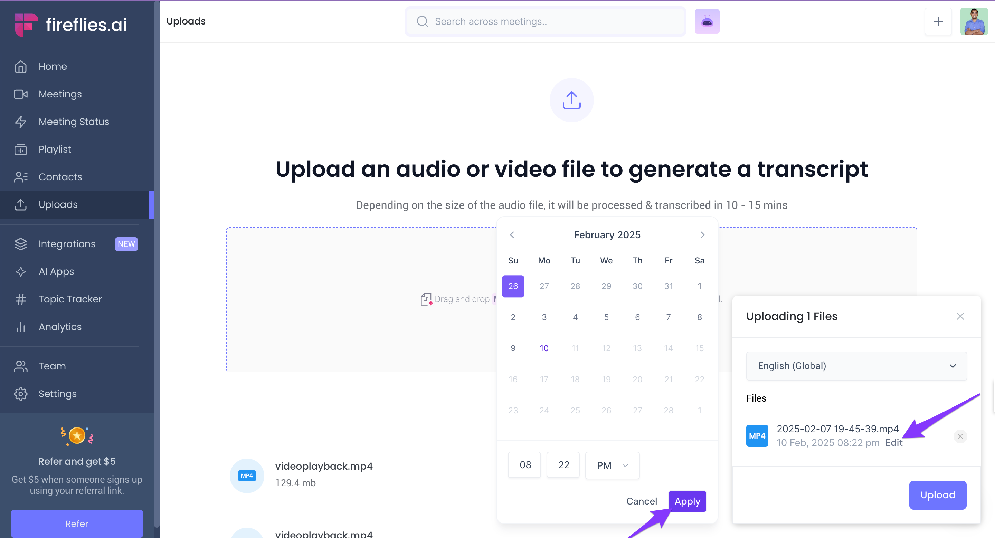Open the AM/PM dropdown

(612, 465)
